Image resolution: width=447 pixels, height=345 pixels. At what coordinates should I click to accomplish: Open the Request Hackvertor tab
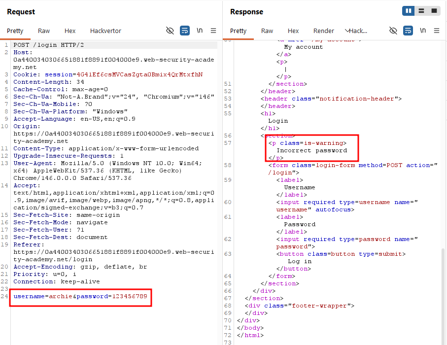coord(105,31)
